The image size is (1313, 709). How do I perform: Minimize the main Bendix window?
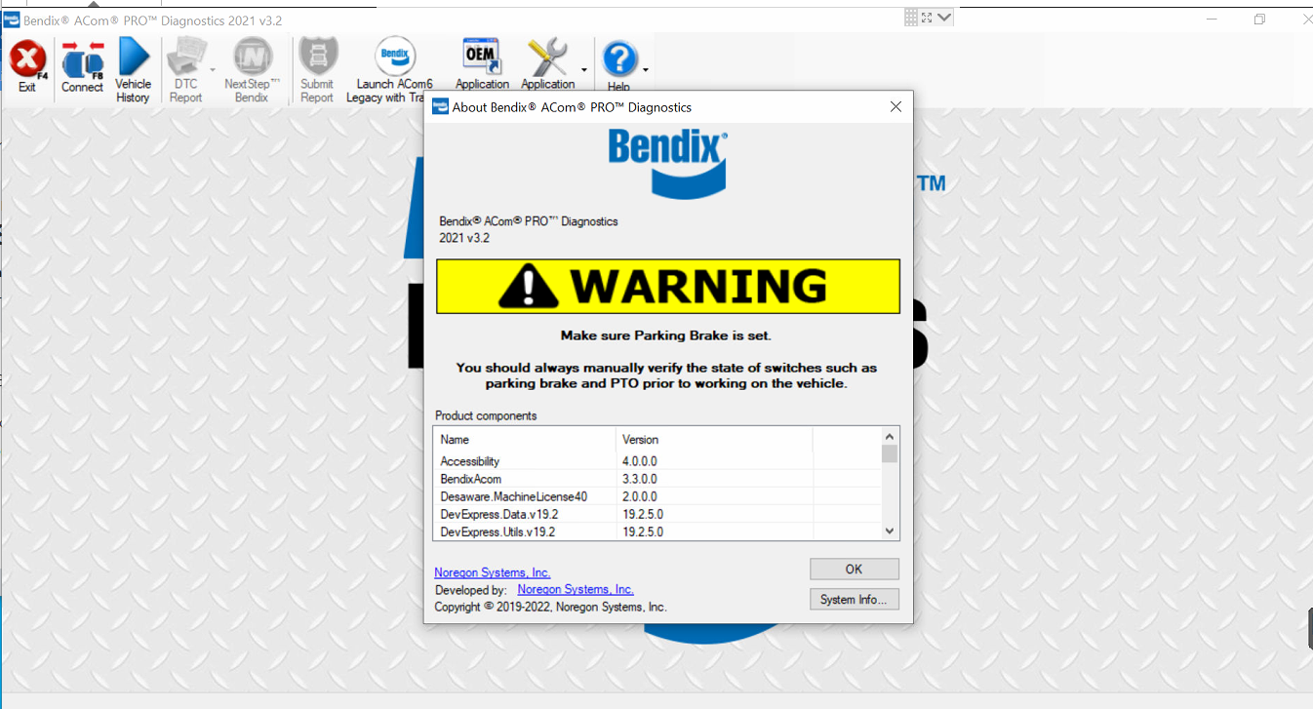[x=1213, y=20]
